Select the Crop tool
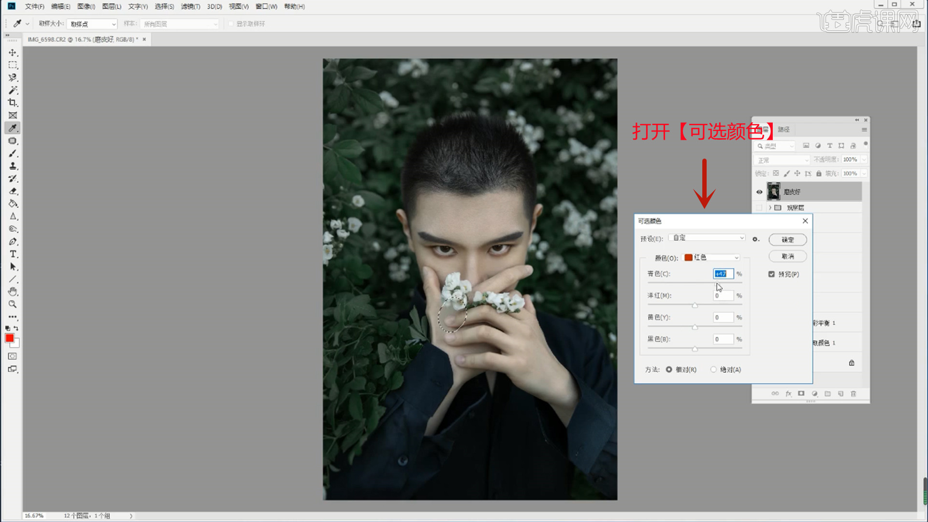This screenshot has width=928, height=522. tap(13, 102)
